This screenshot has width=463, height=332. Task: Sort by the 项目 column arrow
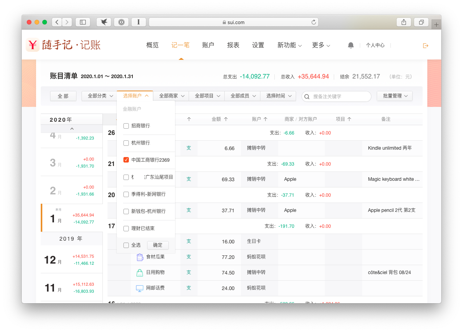coord(349,119)
